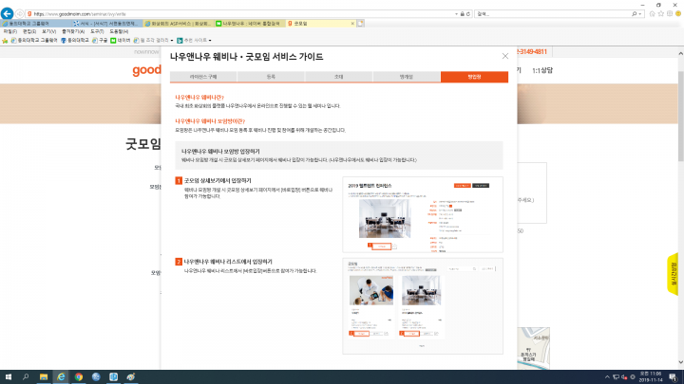684x384 pixels.
Task: Open browser home icon at top right
Action: tap(652, 14)
